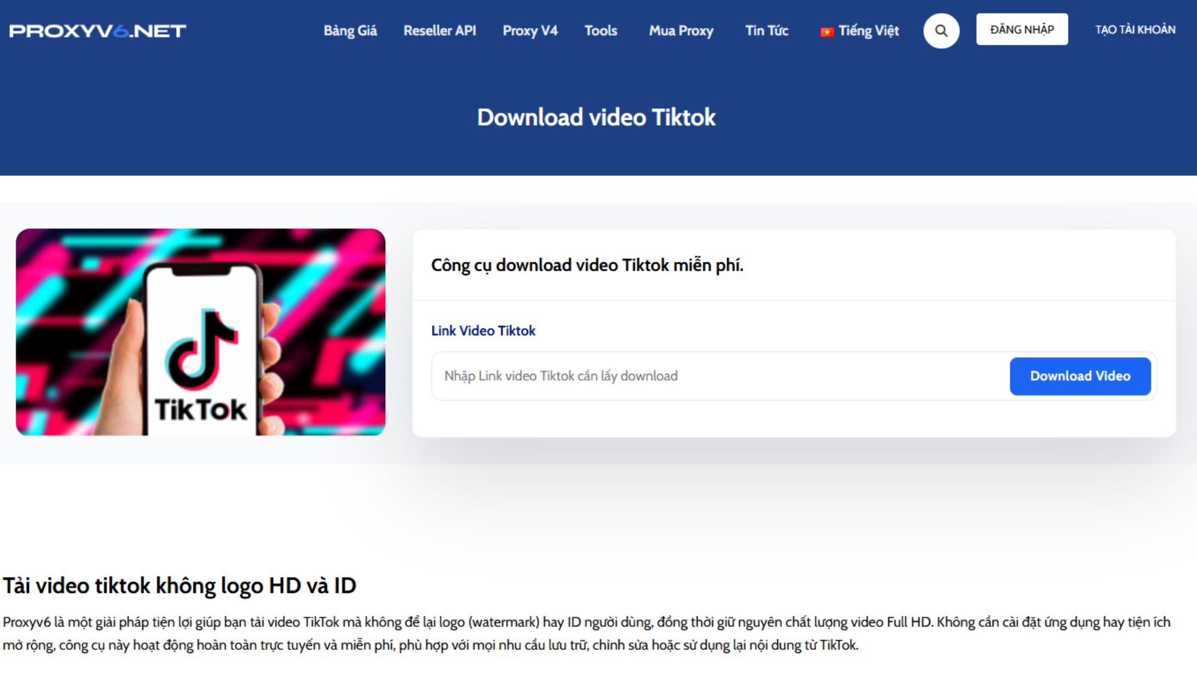Click the Download Video button

pyautogui.click(x=1079, y=376)
